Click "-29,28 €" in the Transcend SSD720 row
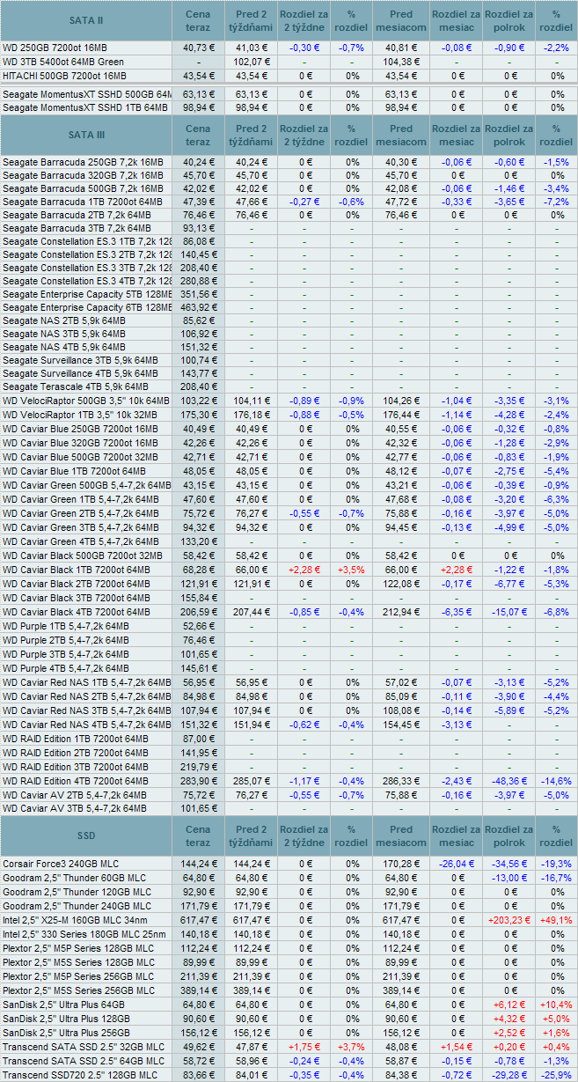 point(509,1075)
